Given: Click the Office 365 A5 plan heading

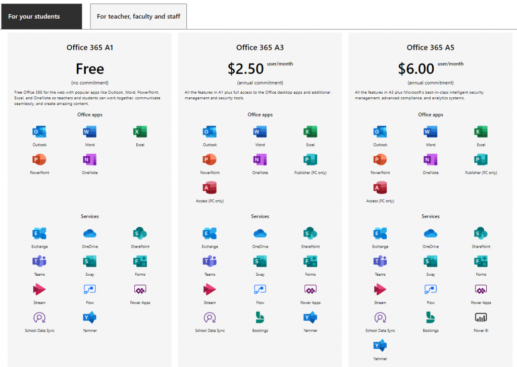Looking at the screenshot, I should (430, 47).
